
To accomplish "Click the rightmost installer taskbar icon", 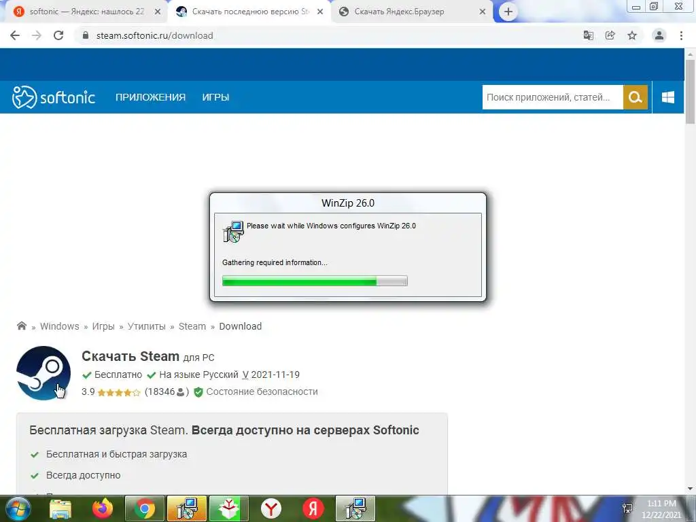I will coord(355,508).
